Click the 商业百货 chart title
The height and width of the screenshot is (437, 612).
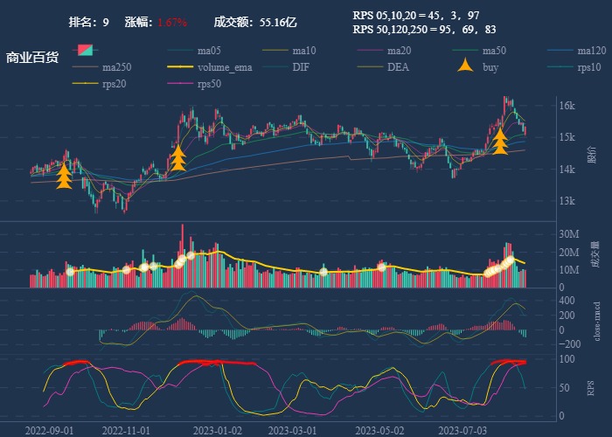coord(32,58)
